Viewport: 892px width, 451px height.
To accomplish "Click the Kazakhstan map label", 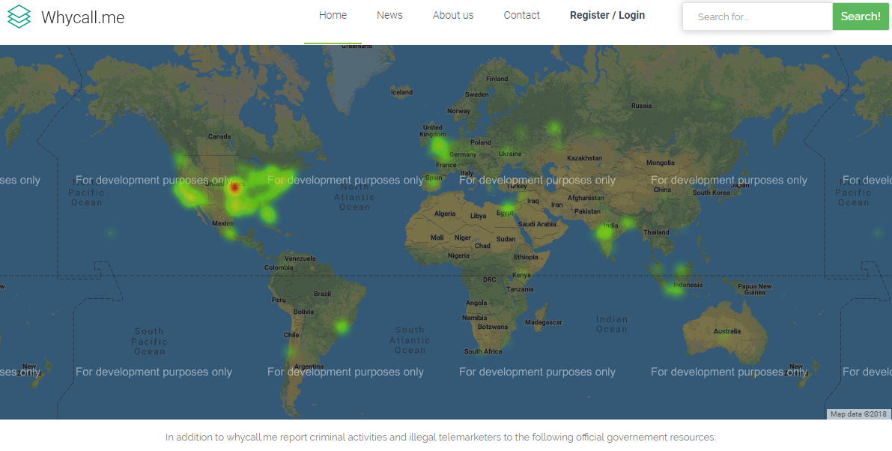I will pos(584,158).
